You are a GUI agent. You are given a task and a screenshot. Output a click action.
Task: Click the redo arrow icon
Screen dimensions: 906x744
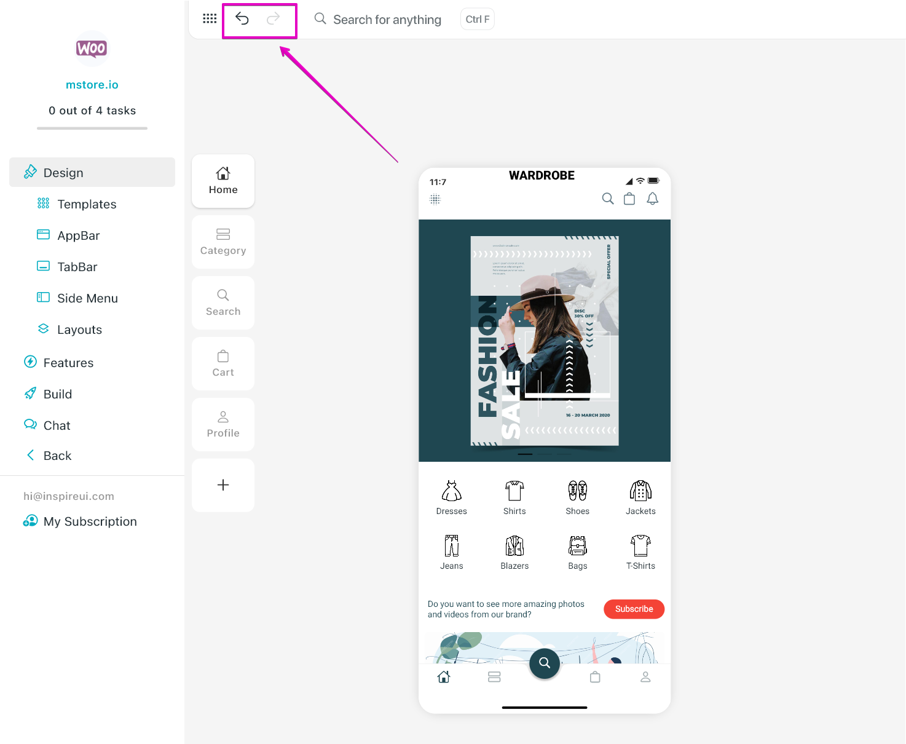(273, 19)
